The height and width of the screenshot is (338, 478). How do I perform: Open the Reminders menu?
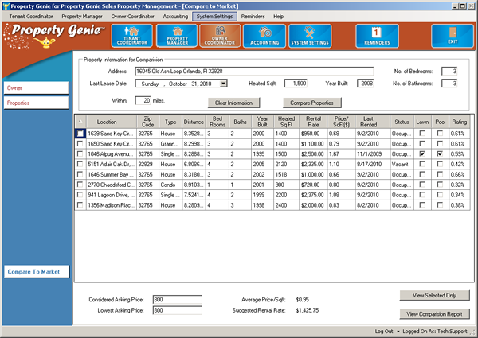pyautogui.click(x=253, y=17)
